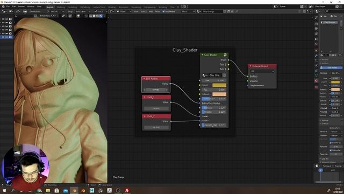The height and width of the screenshot is (194, 344).
Task: Click the Windows Start button
Action: tap(4, 190)
